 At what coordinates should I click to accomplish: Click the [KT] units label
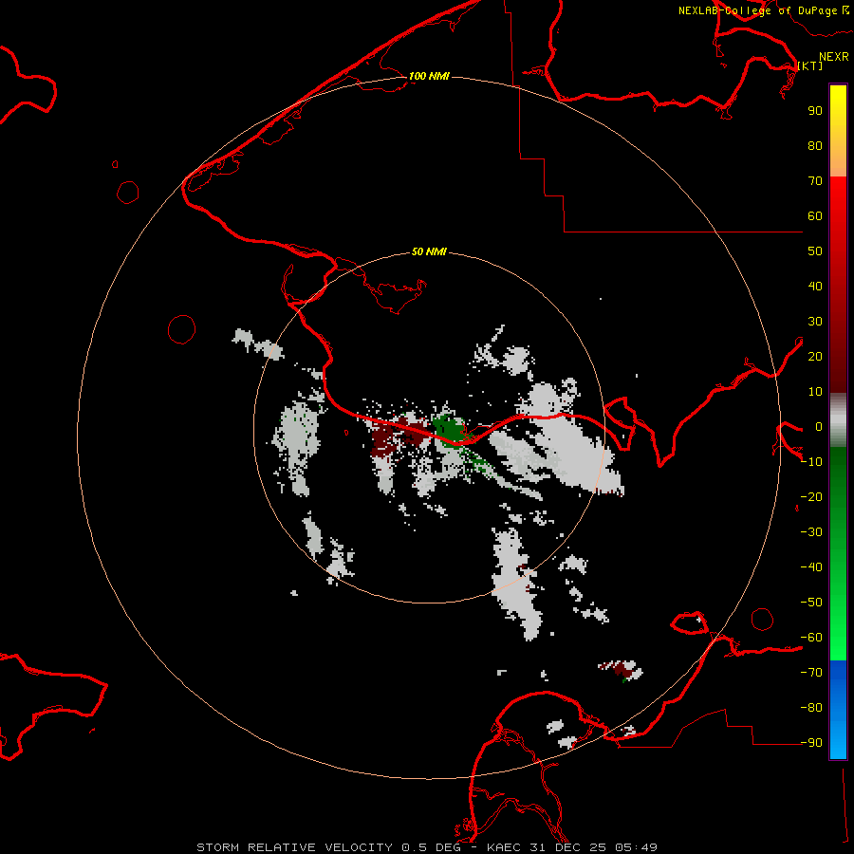pyautogui.click(x=809, y=65)
